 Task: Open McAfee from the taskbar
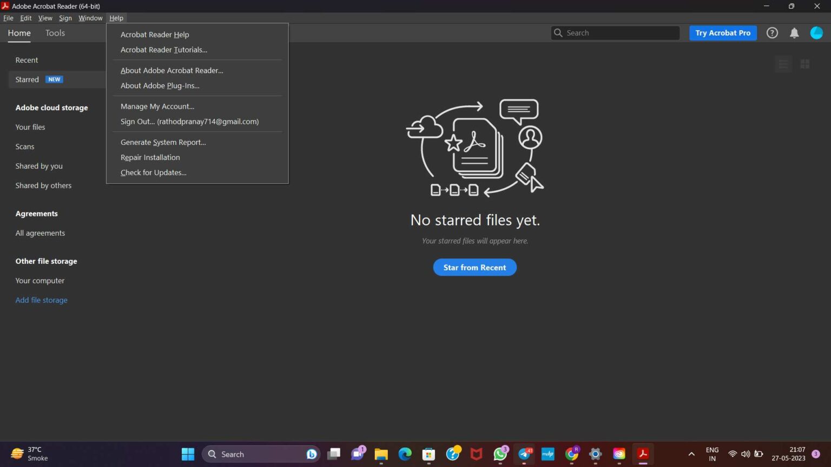[477, 454]
